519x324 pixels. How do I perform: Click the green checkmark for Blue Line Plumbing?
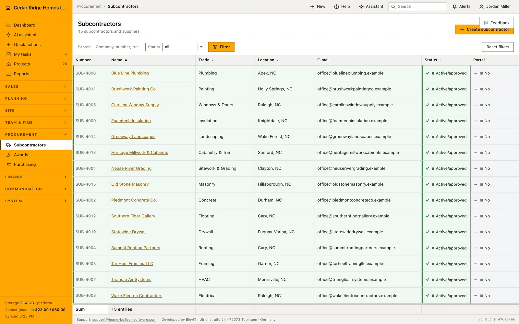(x=428, y=73)
